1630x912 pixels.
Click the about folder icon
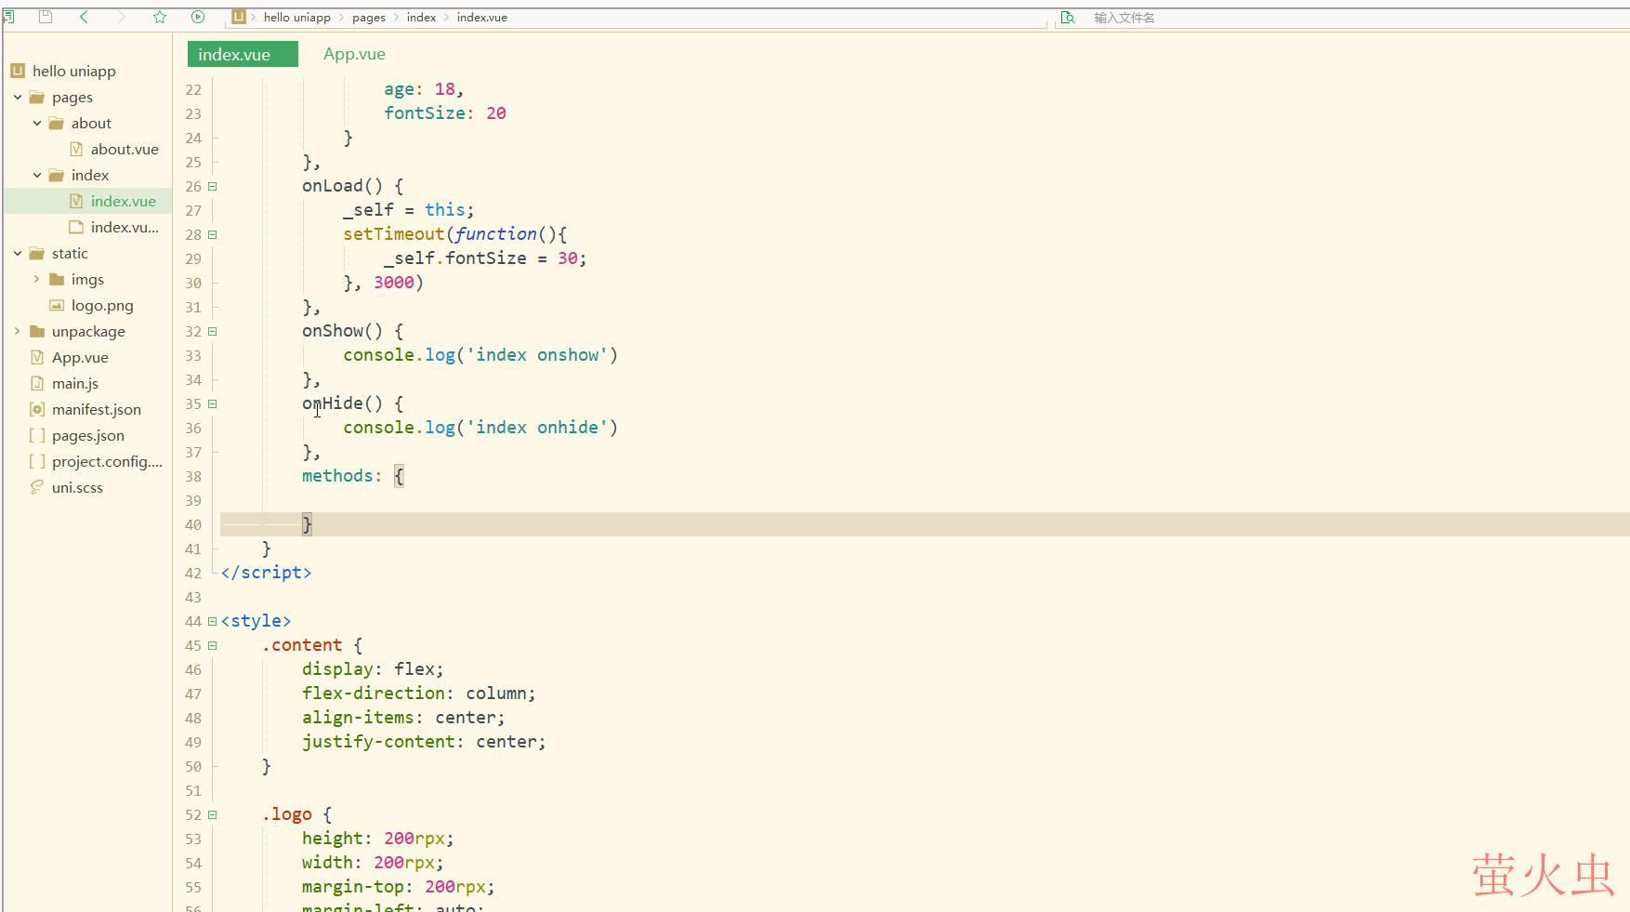point(57,123)
